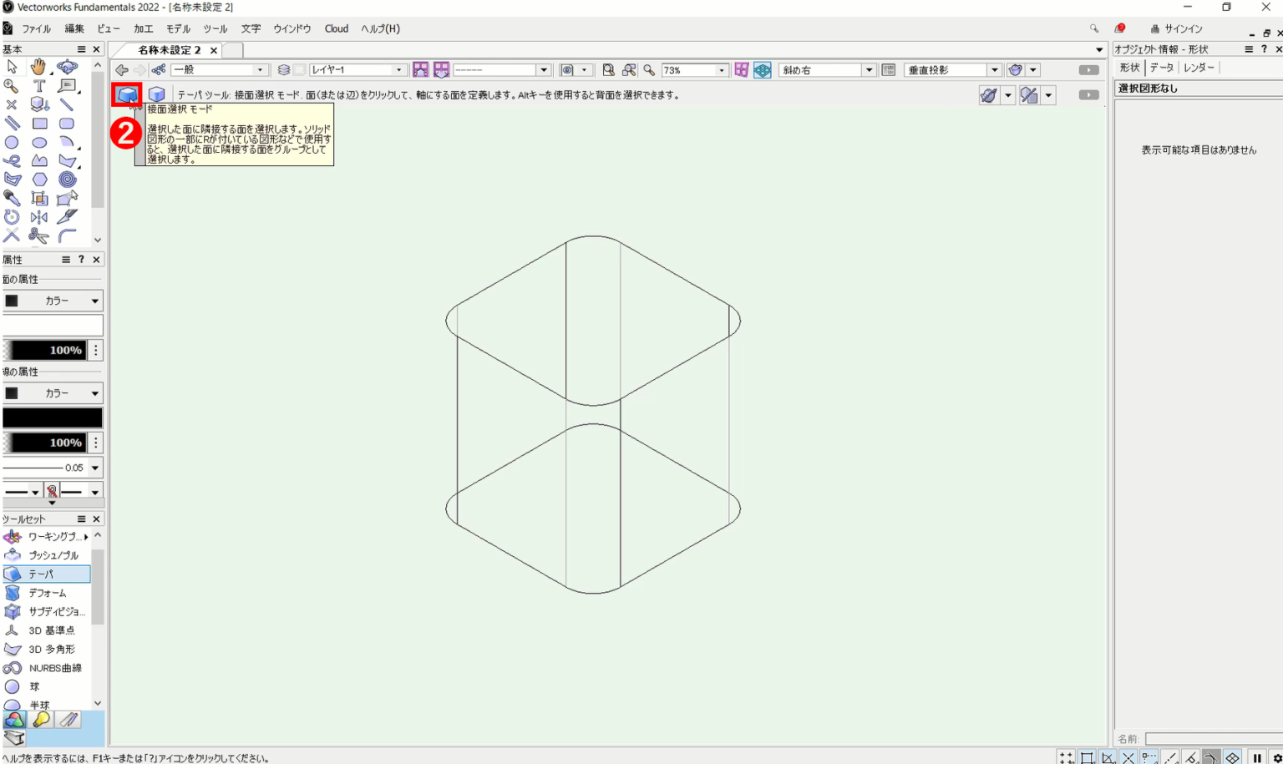Screen dimensions: 1283x764
Task: Expand the 73% zoom level dropdown
Action: pyautogui.click(x=722, y=70)
